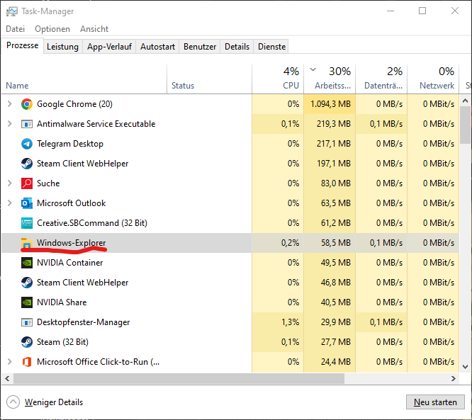The image size is (472, 420).
Task: Click the vertical scrollbar down arrow
Action: coord(465,366)
